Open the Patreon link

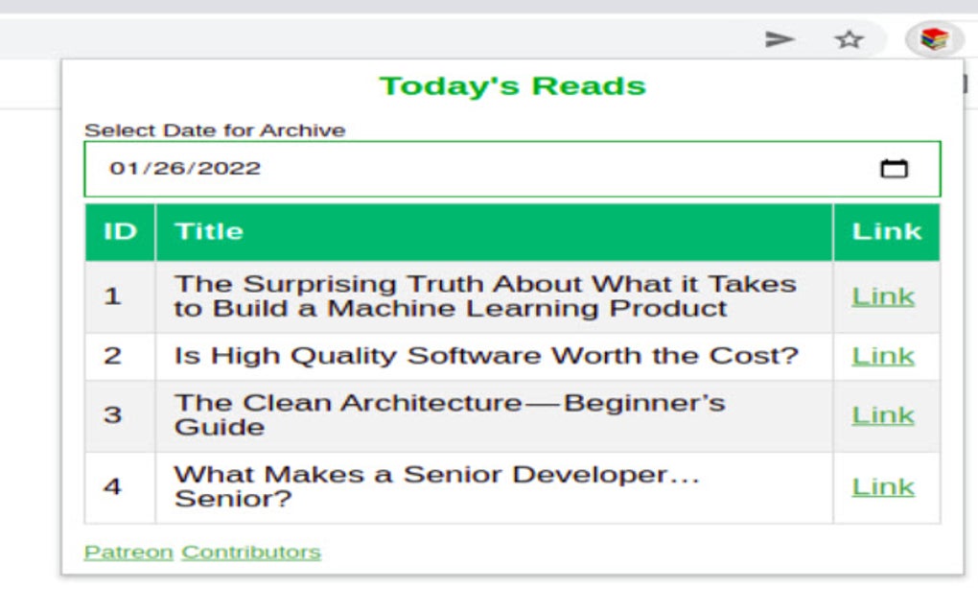pyautogui.click(x=128, y=552)
